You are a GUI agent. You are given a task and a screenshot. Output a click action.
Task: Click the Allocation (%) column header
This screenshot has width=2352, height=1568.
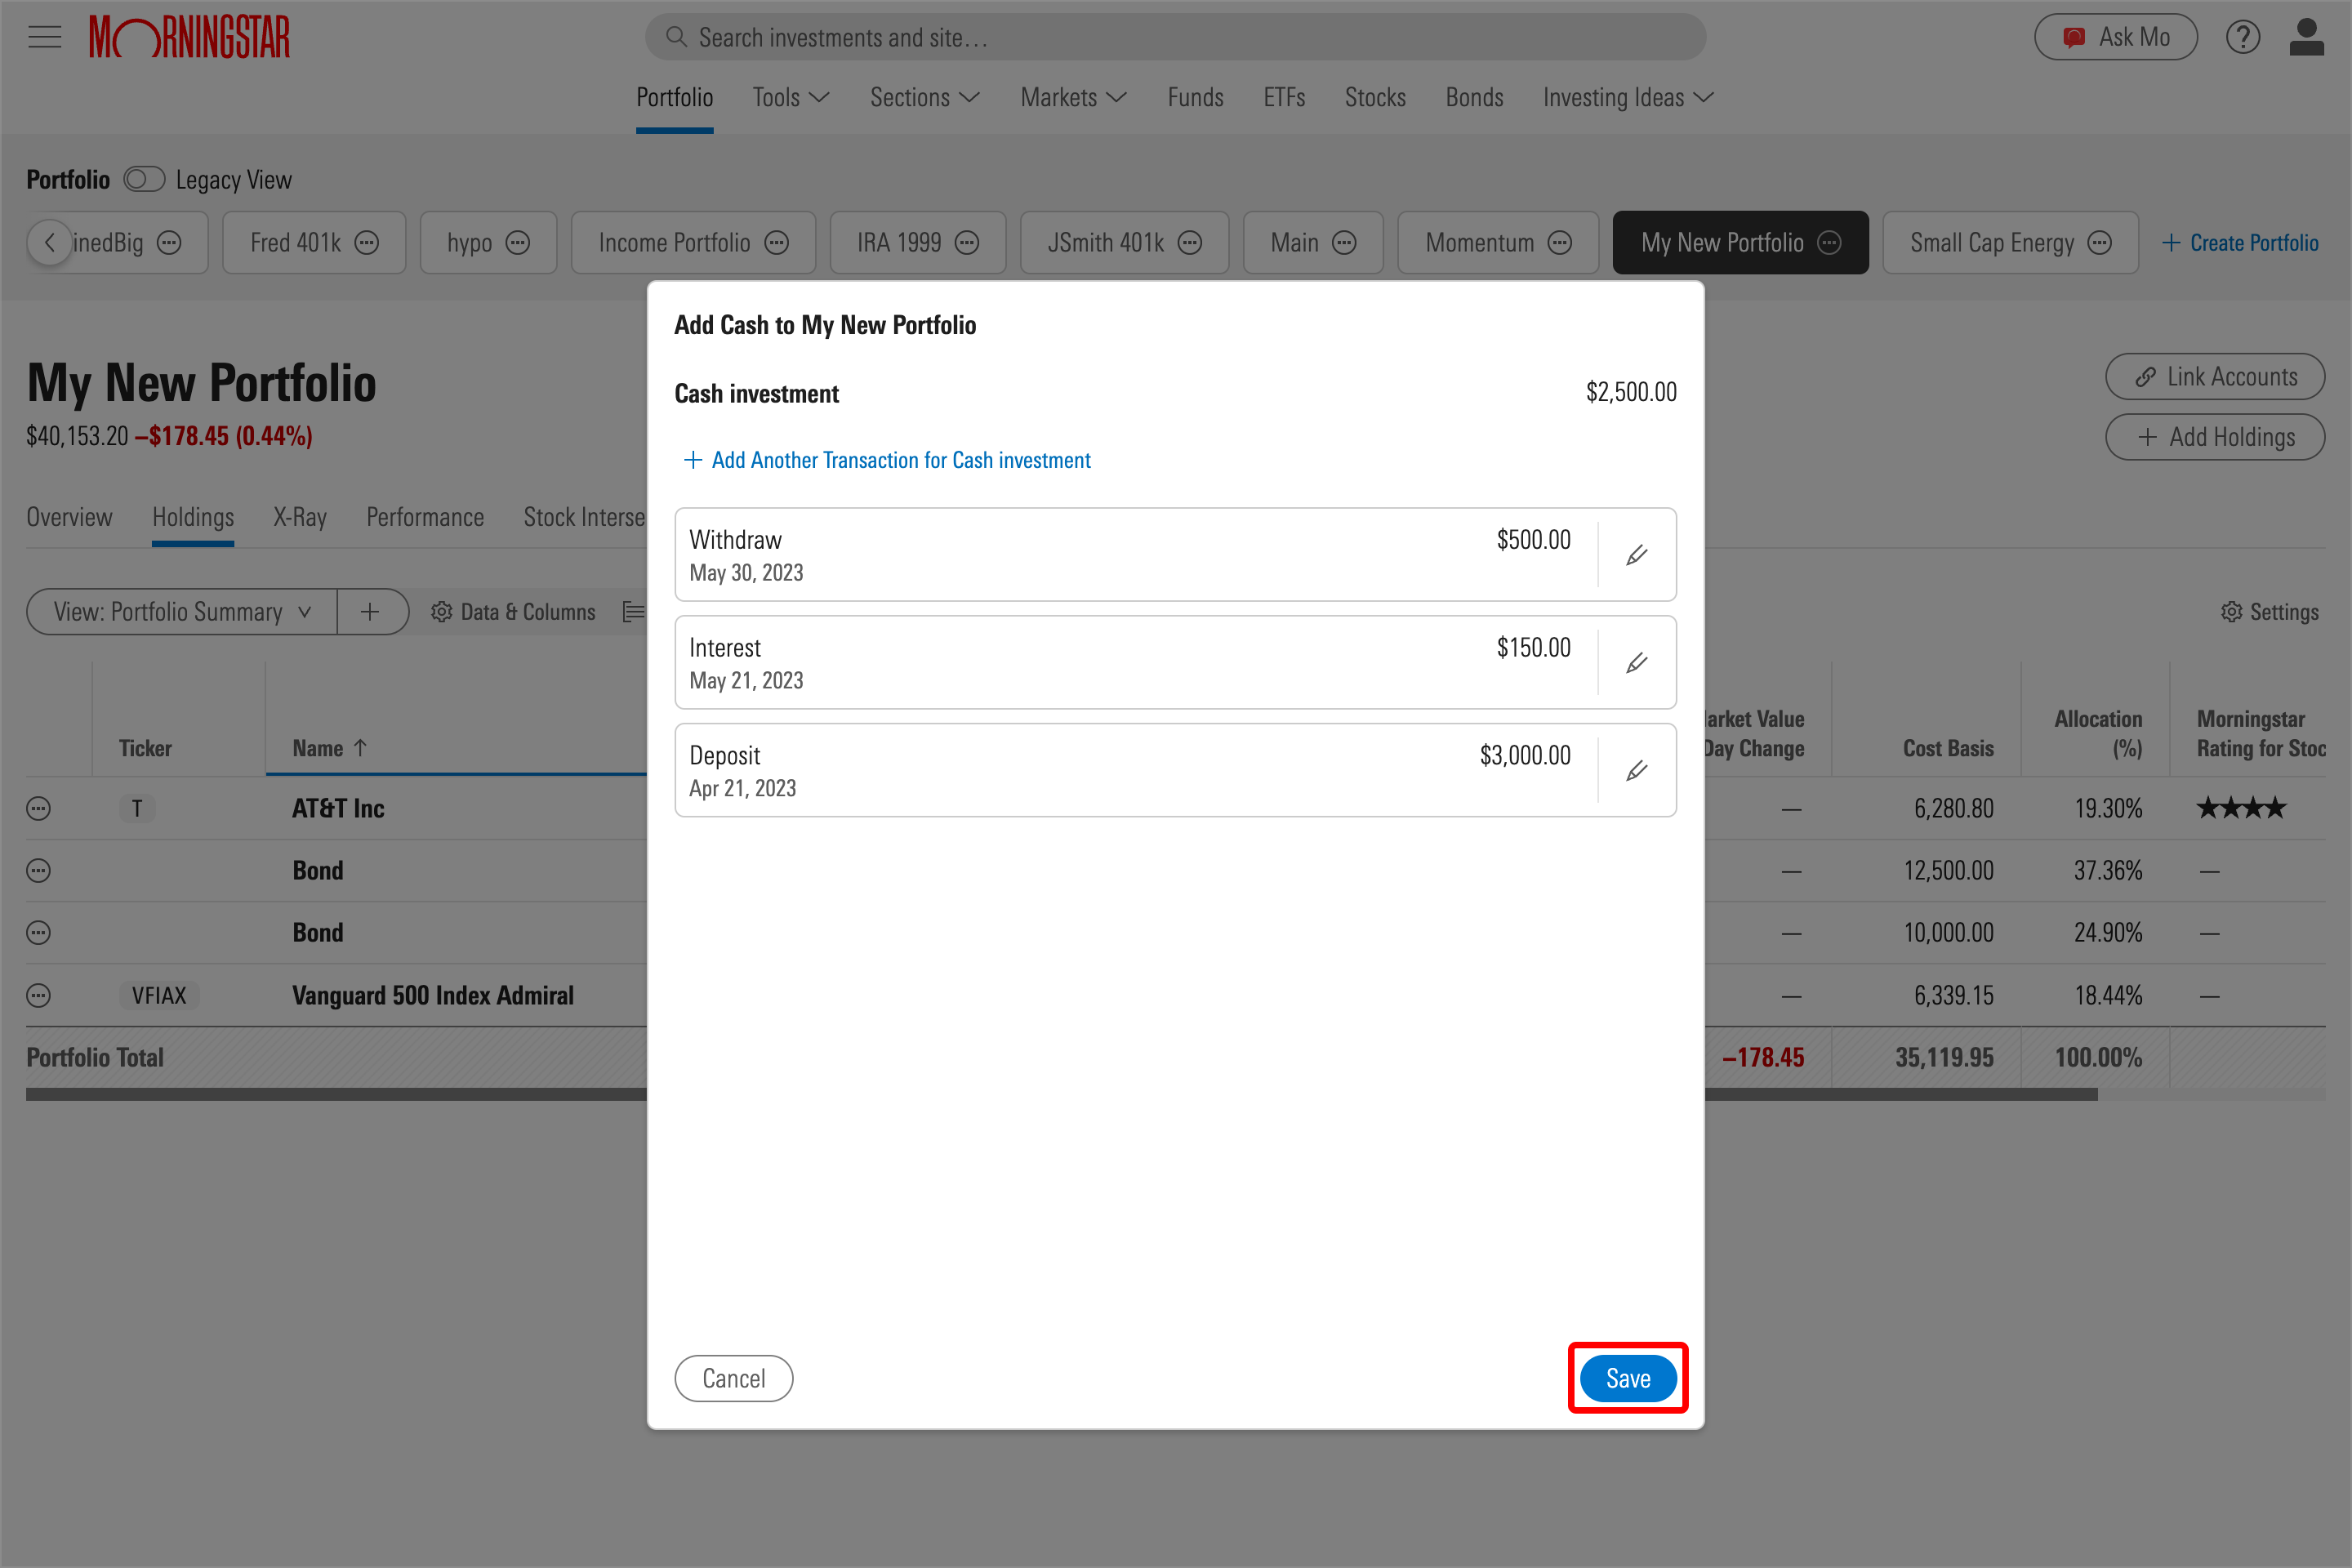[x=2098, y=733]
